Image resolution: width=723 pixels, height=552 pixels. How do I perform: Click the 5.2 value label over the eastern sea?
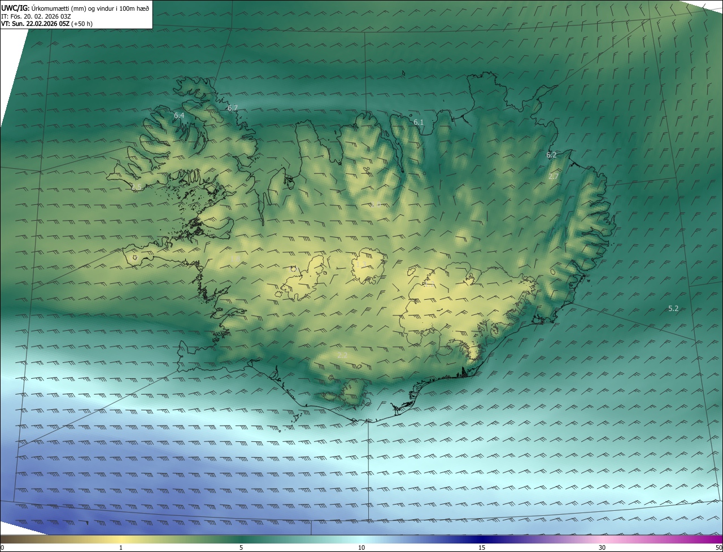(x=673, y=308)
